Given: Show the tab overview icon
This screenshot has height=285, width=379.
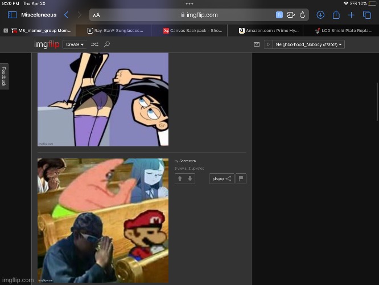Looking at the screenshot, I should tap(367, 15).
